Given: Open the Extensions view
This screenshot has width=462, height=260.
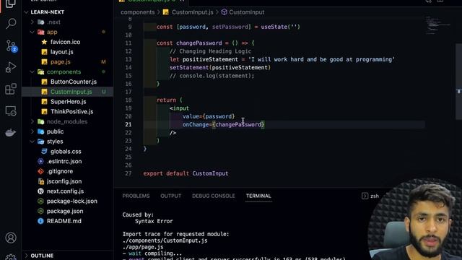Looking at the screenshot, I should tap(11, 89).
